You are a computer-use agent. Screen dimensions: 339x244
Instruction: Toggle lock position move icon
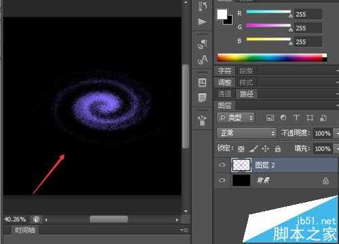coord(265,148)
